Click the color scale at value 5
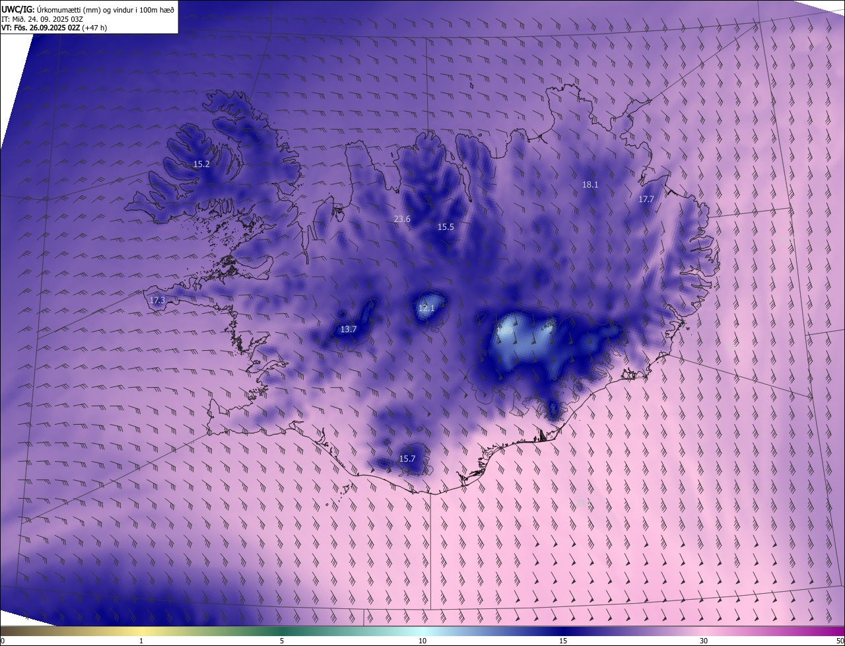Viewport: 845px width, 646px height. pos(282,641)
